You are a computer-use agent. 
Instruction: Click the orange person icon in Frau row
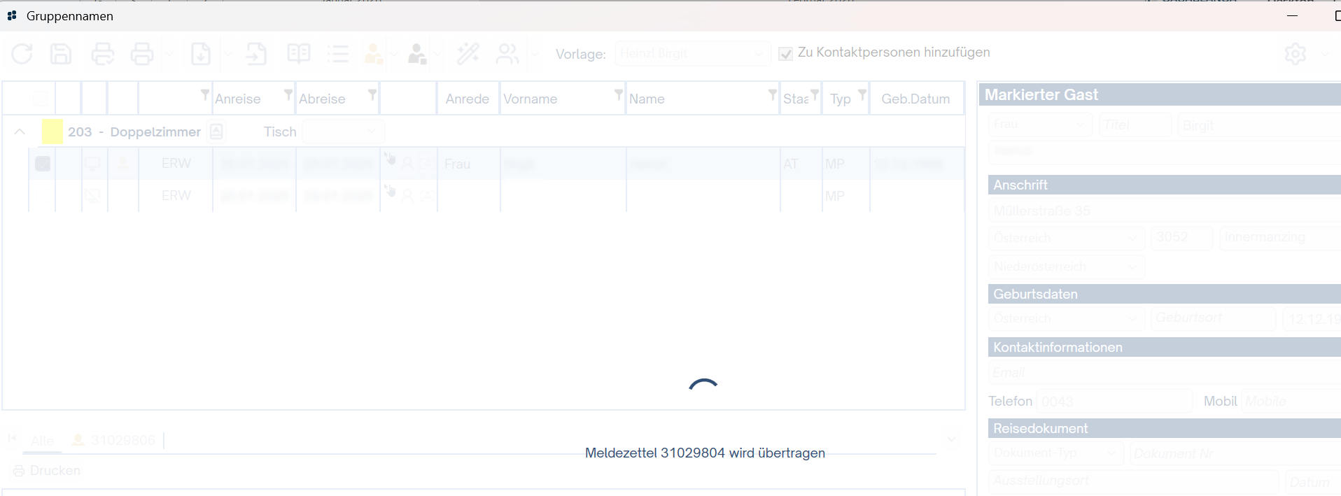point(123,163)
